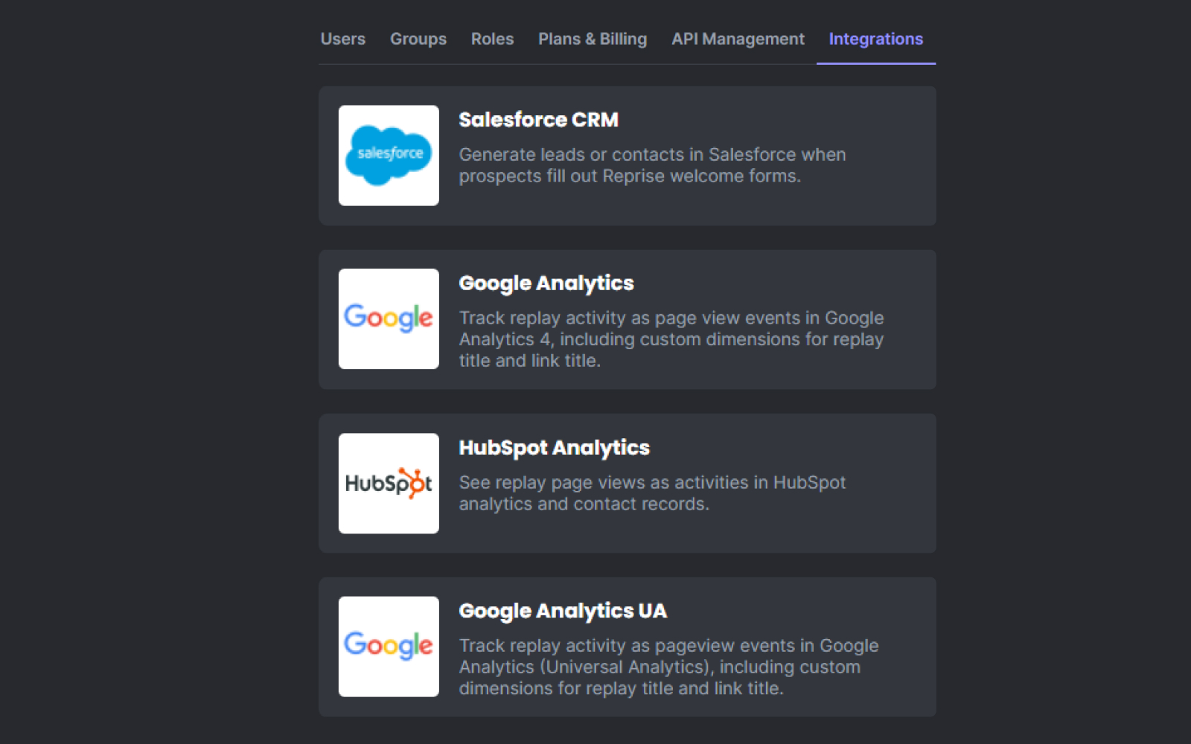The width and height of the screenshot is (1191, 744).
Task: Open the Plans & Billing tab
Action: point(592,39)
